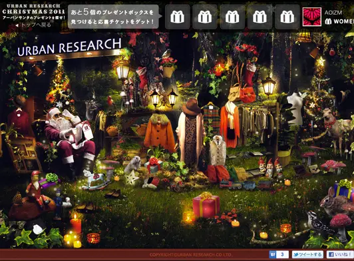This screenshot has width=354, height=261.
Task: Click the spotted woodpecker bird
Action: tap(321, 223)
